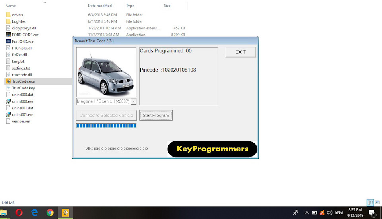Select version.ver file icon
382x219 pixels.
point(8,121)
